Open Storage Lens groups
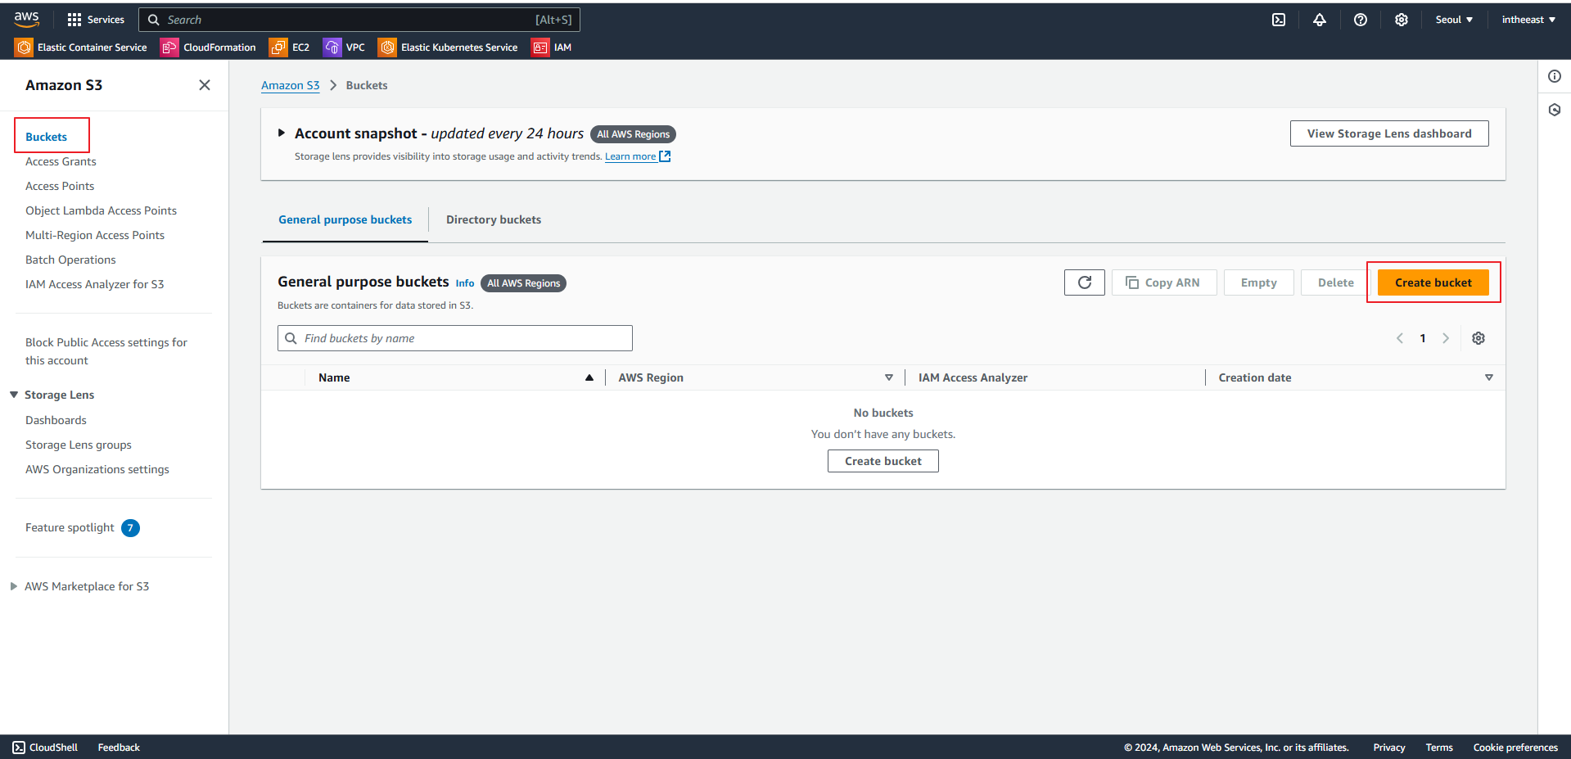 pyautogui.click(x=79, y=445)
